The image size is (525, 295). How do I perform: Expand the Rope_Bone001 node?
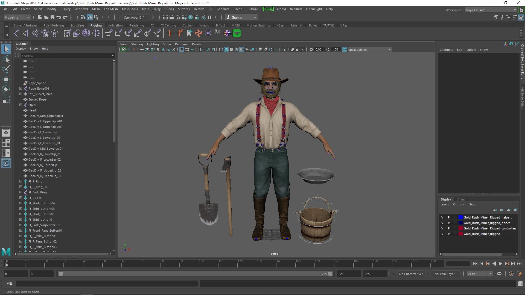tap(21, 88)
